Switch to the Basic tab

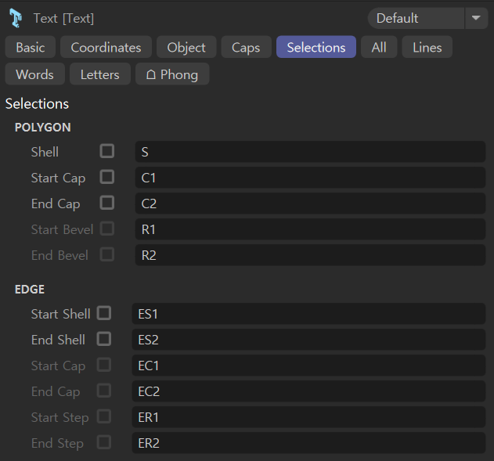click(31, 48)
